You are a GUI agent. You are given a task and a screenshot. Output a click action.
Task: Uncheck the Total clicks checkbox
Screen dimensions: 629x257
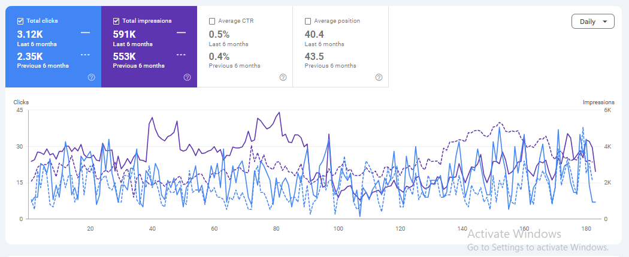tap(20, 21)
